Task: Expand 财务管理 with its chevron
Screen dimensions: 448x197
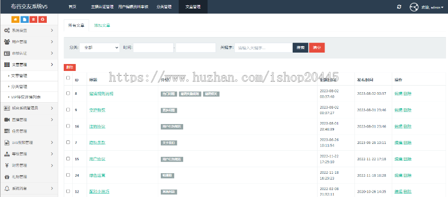Action: coord(52,165)
